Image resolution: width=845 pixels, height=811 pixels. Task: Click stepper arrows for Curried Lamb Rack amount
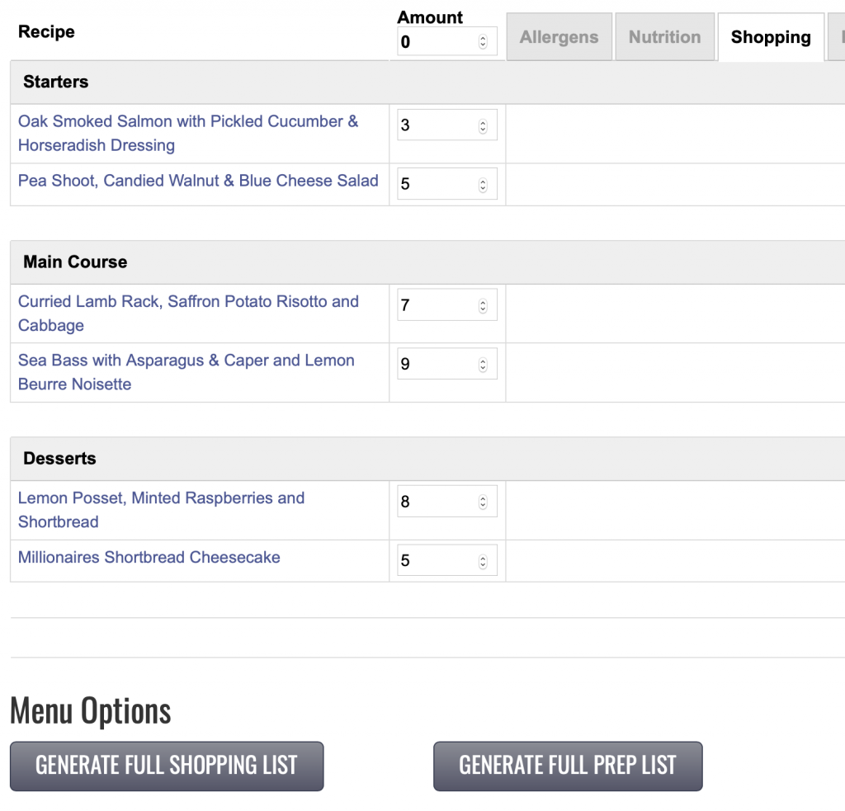point(483,306)
